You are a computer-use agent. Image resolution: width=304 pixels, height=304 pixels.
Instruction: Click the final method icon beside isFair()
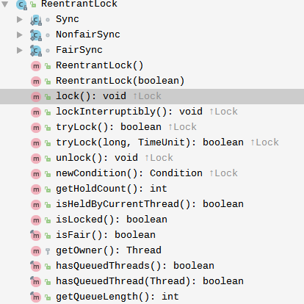[x=36, y=235]
